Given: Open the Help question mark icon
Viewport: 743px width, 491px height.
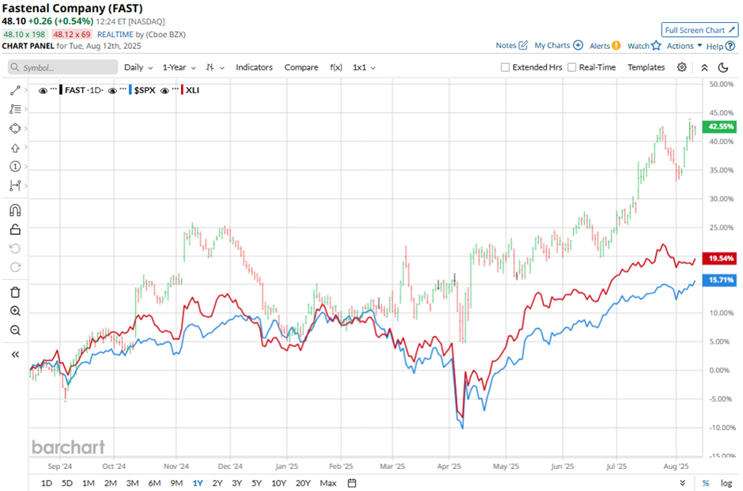Looking at the screenshot, I should [x=730, y=46].
